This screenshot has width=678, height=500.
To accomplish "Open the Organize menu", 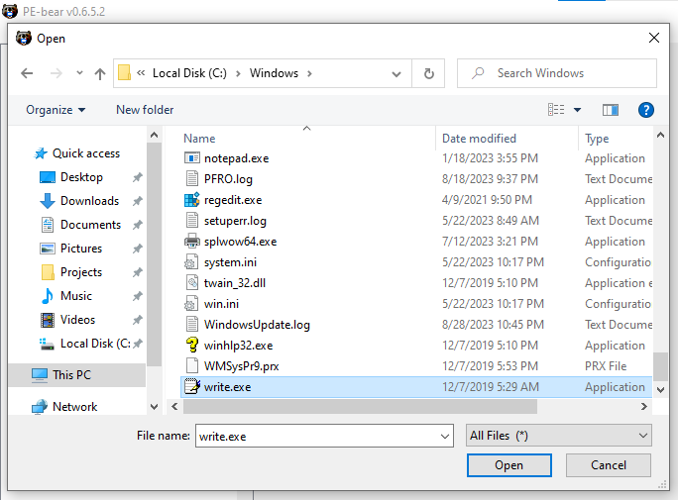I will click(56, 110).
